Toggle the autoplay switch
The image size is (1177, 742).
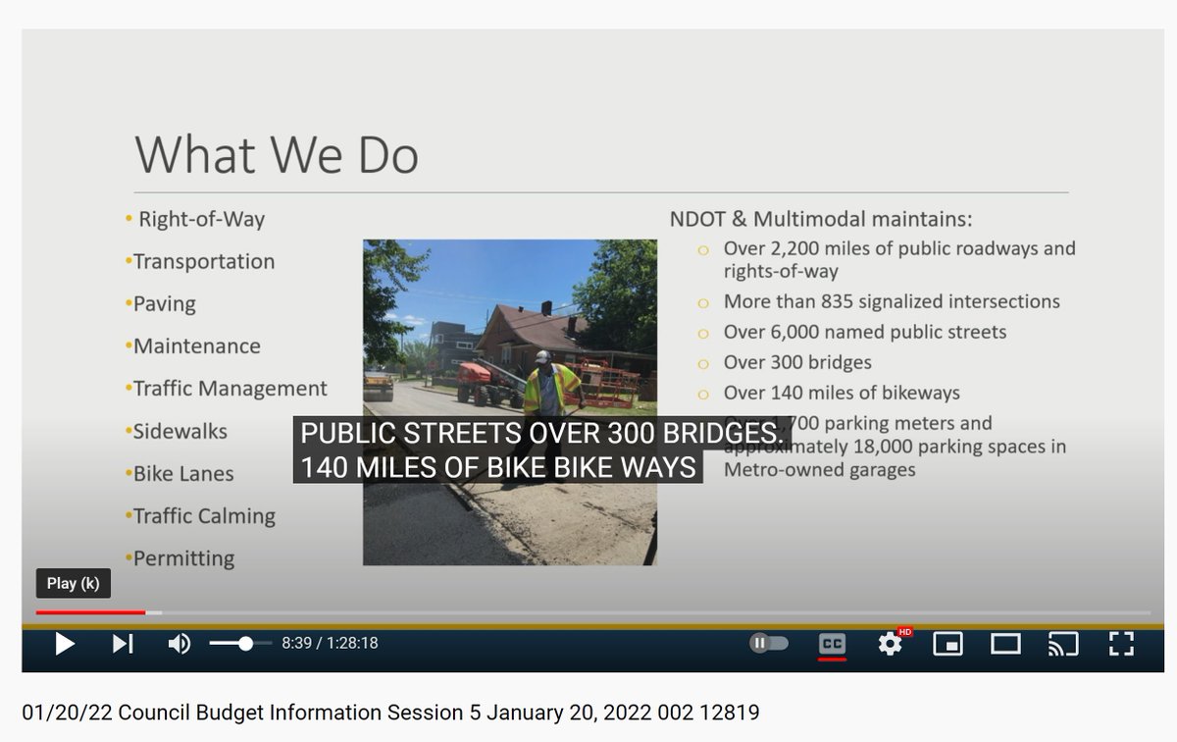[769, 644]
